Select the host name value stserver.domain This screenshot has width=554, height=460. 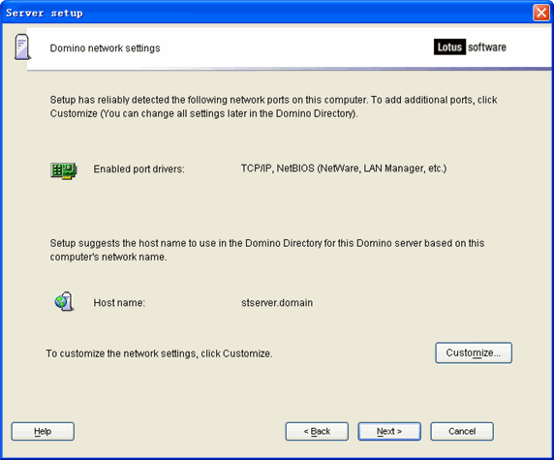click(x=277, y=303)
